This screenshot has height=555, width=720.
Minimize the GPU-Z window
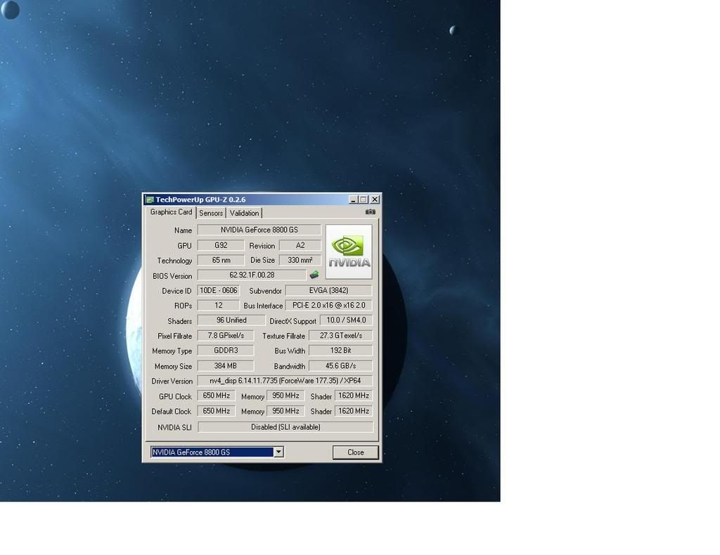[x=354, y=200]
